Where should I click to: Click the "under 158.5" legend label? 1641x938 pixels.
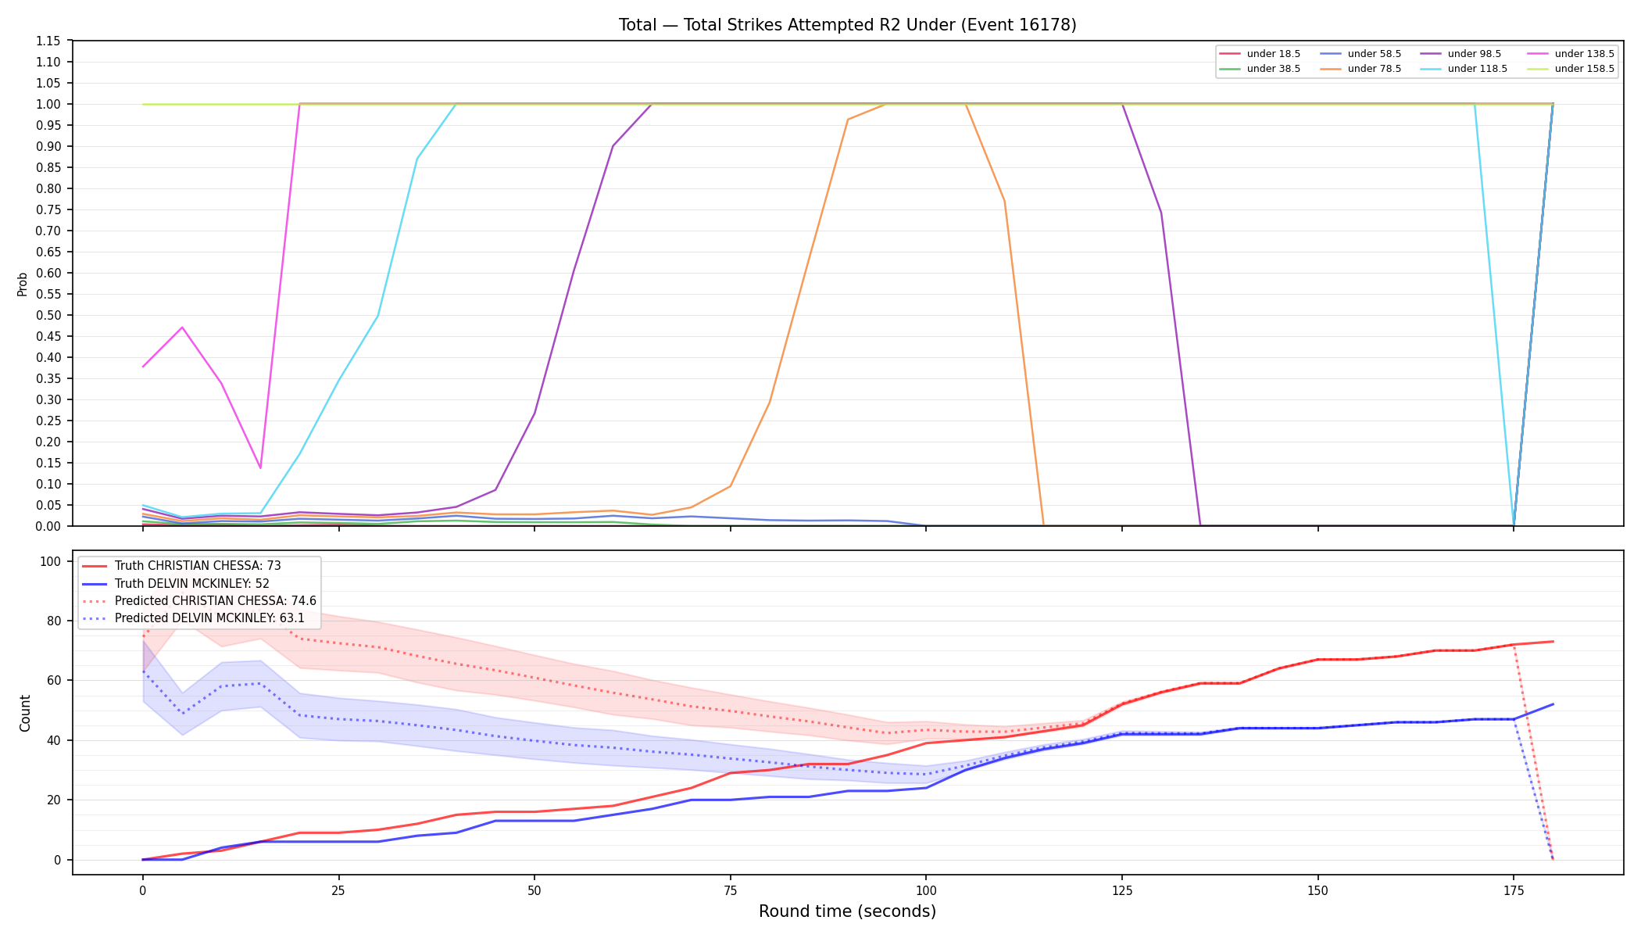1585,69
